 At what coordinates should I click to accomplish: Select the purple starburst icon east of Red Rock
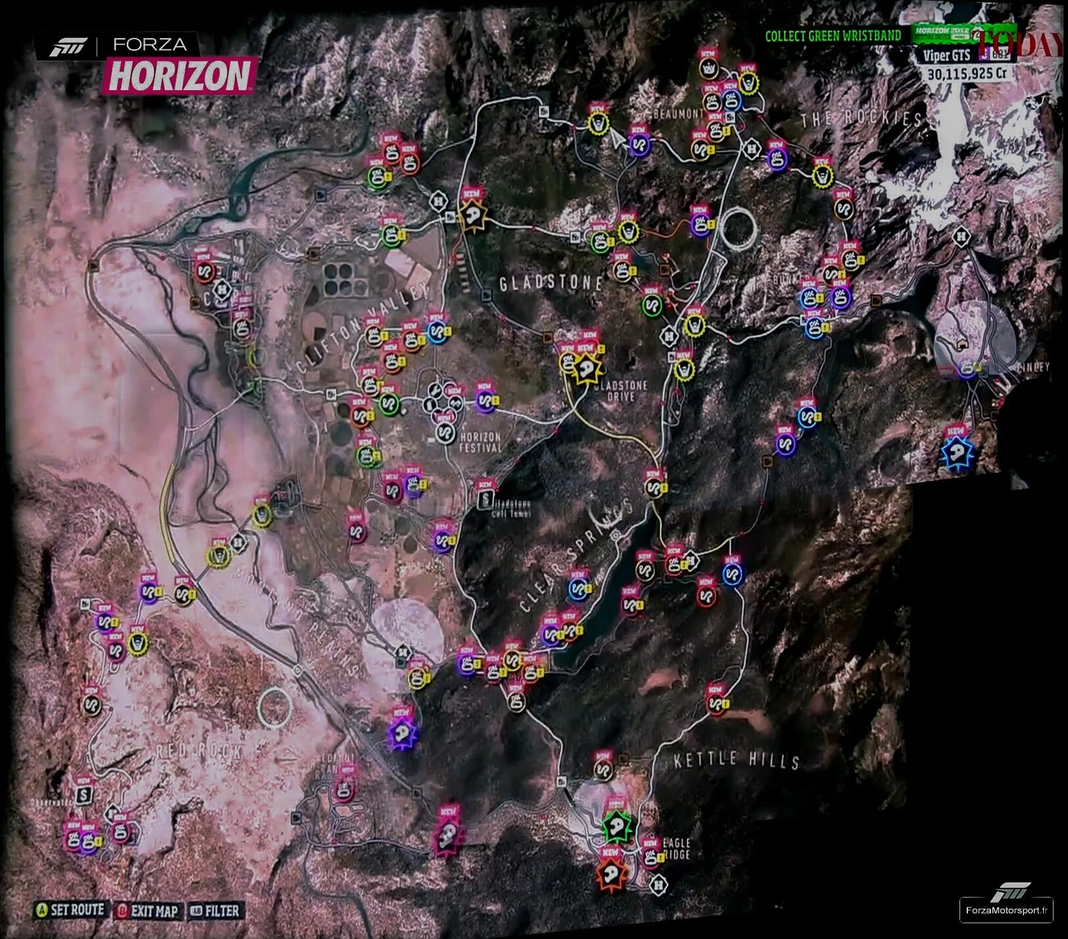click(402, 733)
